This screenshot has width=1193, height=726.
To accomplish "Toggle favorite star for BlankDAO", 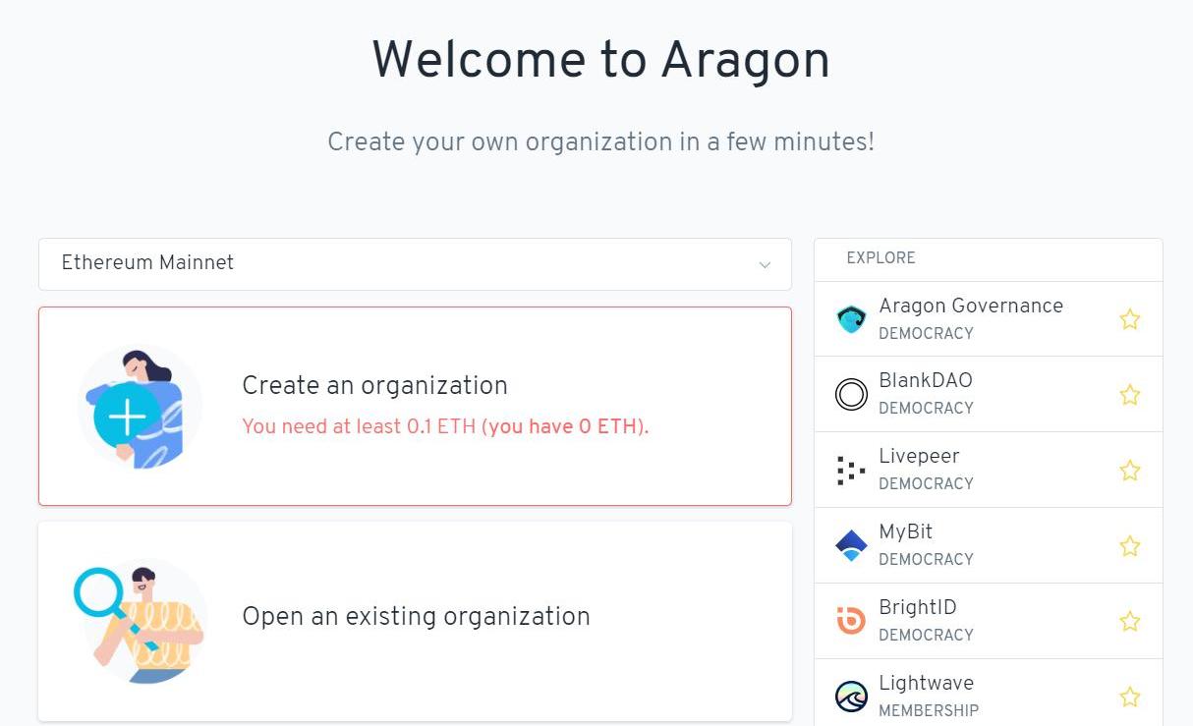I will pyautogui.click(x=1130, y=395).
